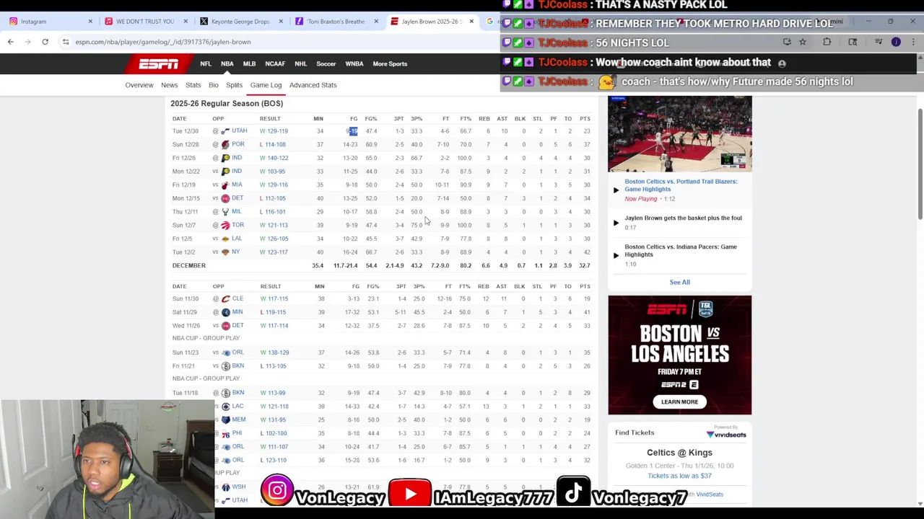Close the Jaylen Brown 2025-26 tab

coord(471,22)
